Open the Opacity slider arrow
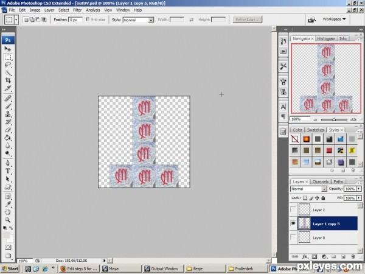Image resolution: width=365 pixels, height=274 pixels. click(x=359, y=189)
